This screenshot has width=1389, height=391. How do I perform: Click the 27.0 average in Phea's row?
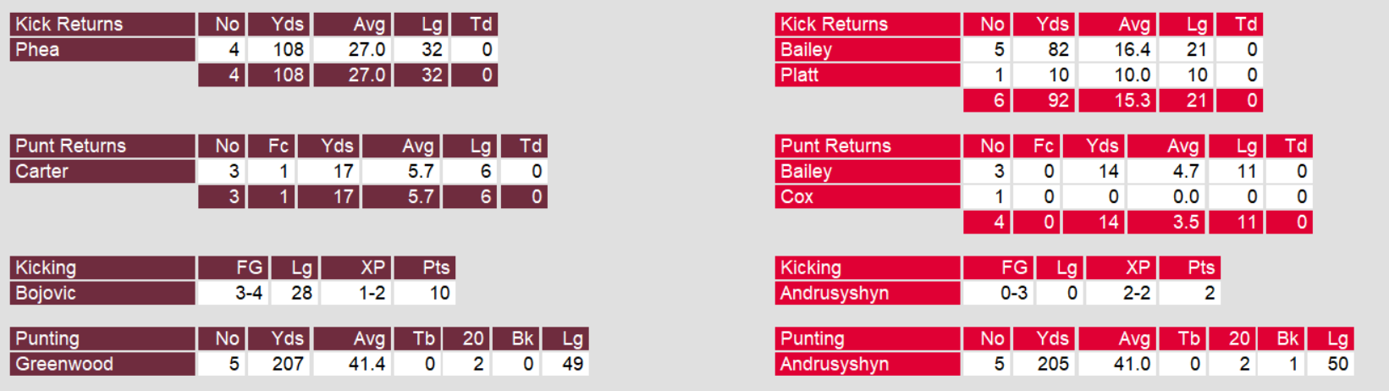pos(367,50)
